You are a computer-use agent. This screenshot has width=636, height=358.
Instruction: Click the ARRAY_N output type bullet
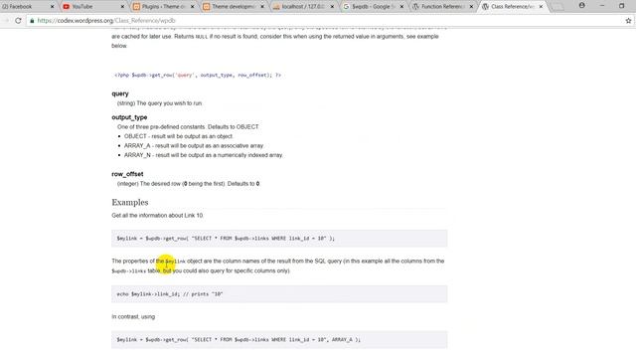(x=204, y=155)
